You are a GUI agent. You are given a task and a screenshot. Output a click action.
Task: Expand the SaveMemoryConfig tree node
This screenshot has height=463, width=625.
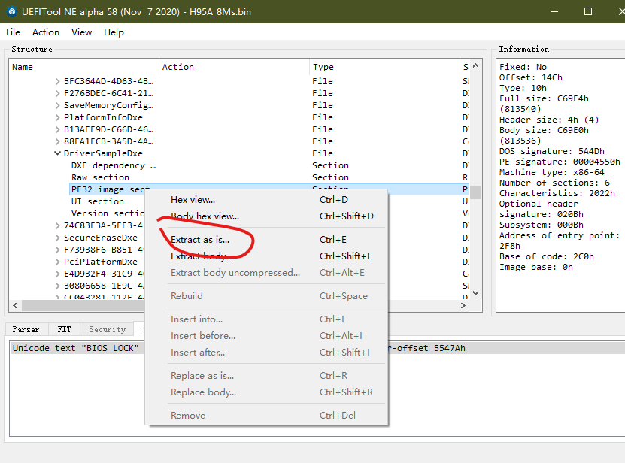pyautogui.click(x=58, y=105)
